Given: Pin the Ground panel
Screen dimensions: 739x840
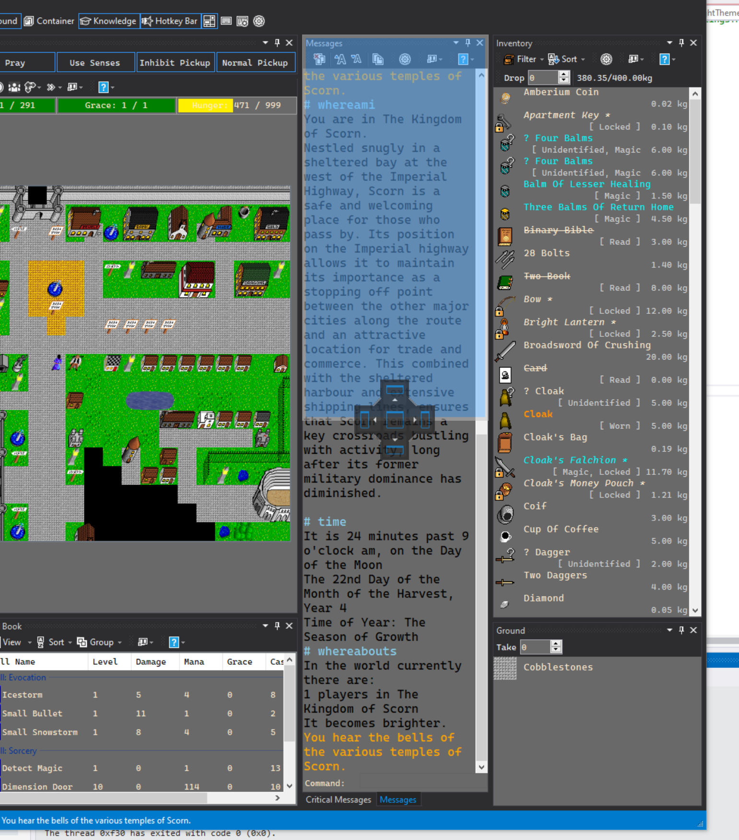Looking at the screenshot, I should 681,630.
